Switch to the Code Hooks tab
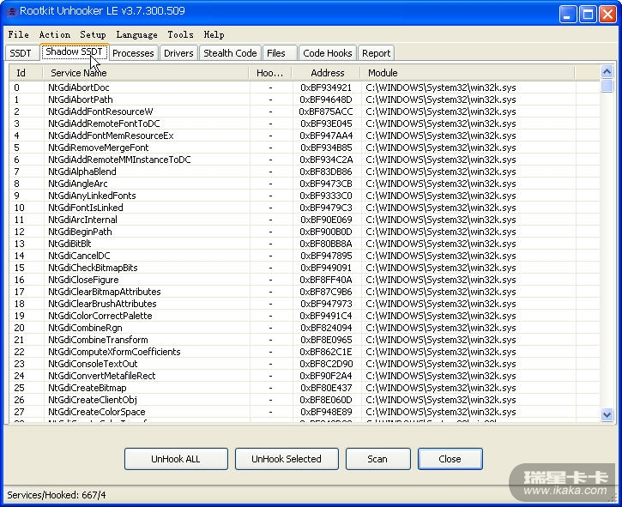The height and width of the screenshot is (507, 622). click(x=327, y=53)
